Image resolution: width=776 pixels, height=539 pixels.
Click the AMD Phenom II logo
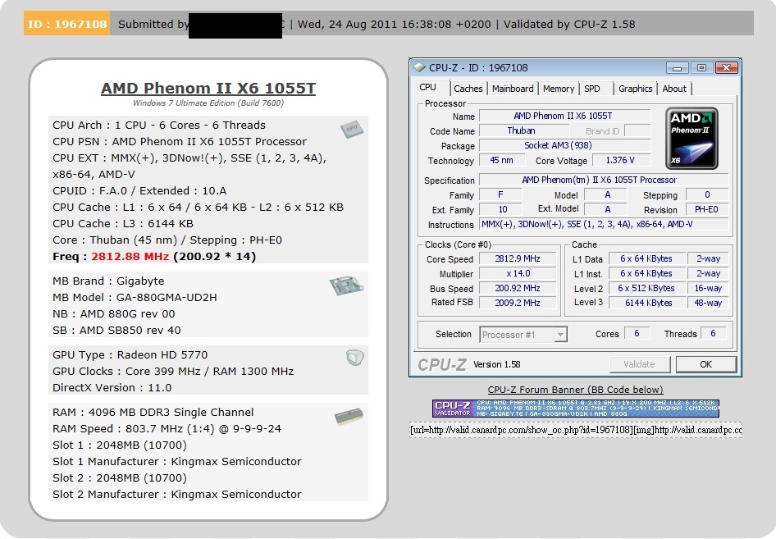pyautogui.click(x=692, y=139)
